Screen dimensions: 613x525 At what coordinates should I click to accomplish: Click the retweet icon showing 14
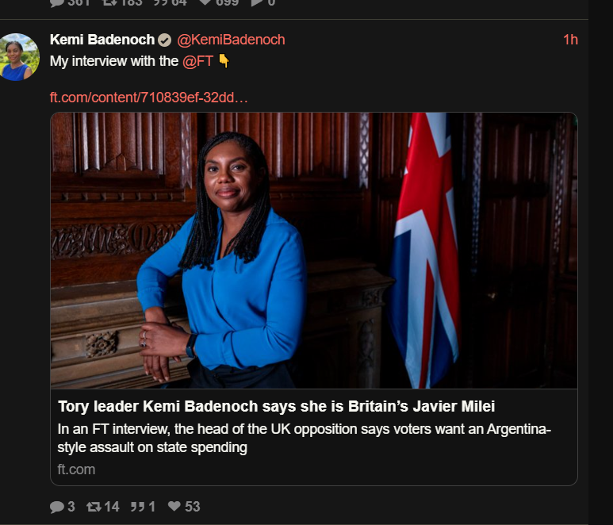94,507
